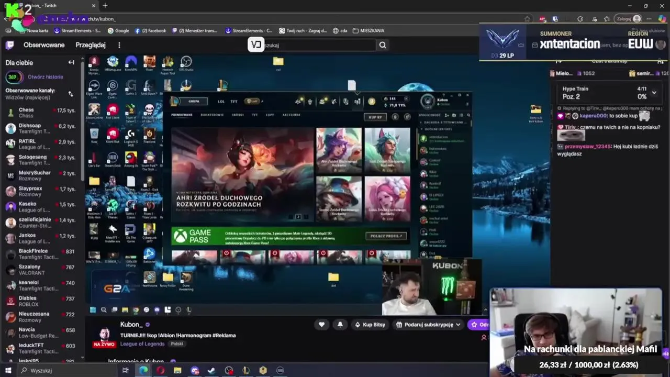Image resolution: width=670 pixels, height=377 pixels.
Task: Click KUP RP button in League store
Action: click(x=375, y=117)
